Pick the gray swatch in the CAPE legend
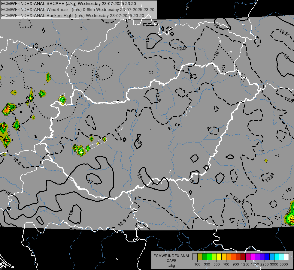This screenshot has width=294, height=270. [195, 257]
